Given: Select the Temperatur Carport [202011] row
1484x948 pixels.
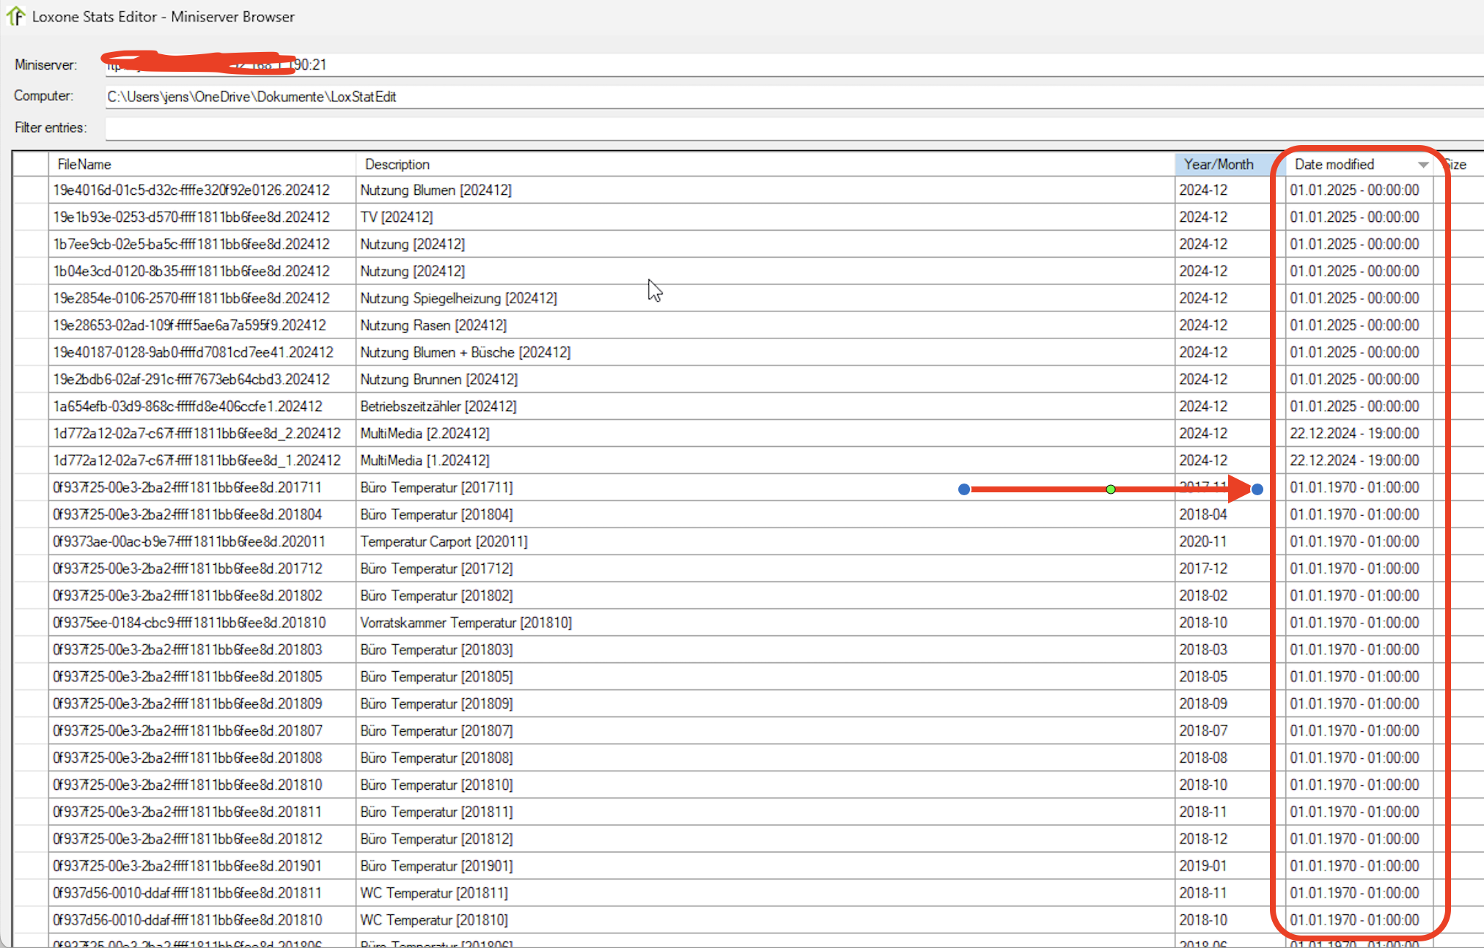Looking at the screenshot, I should tap(444, 541).
